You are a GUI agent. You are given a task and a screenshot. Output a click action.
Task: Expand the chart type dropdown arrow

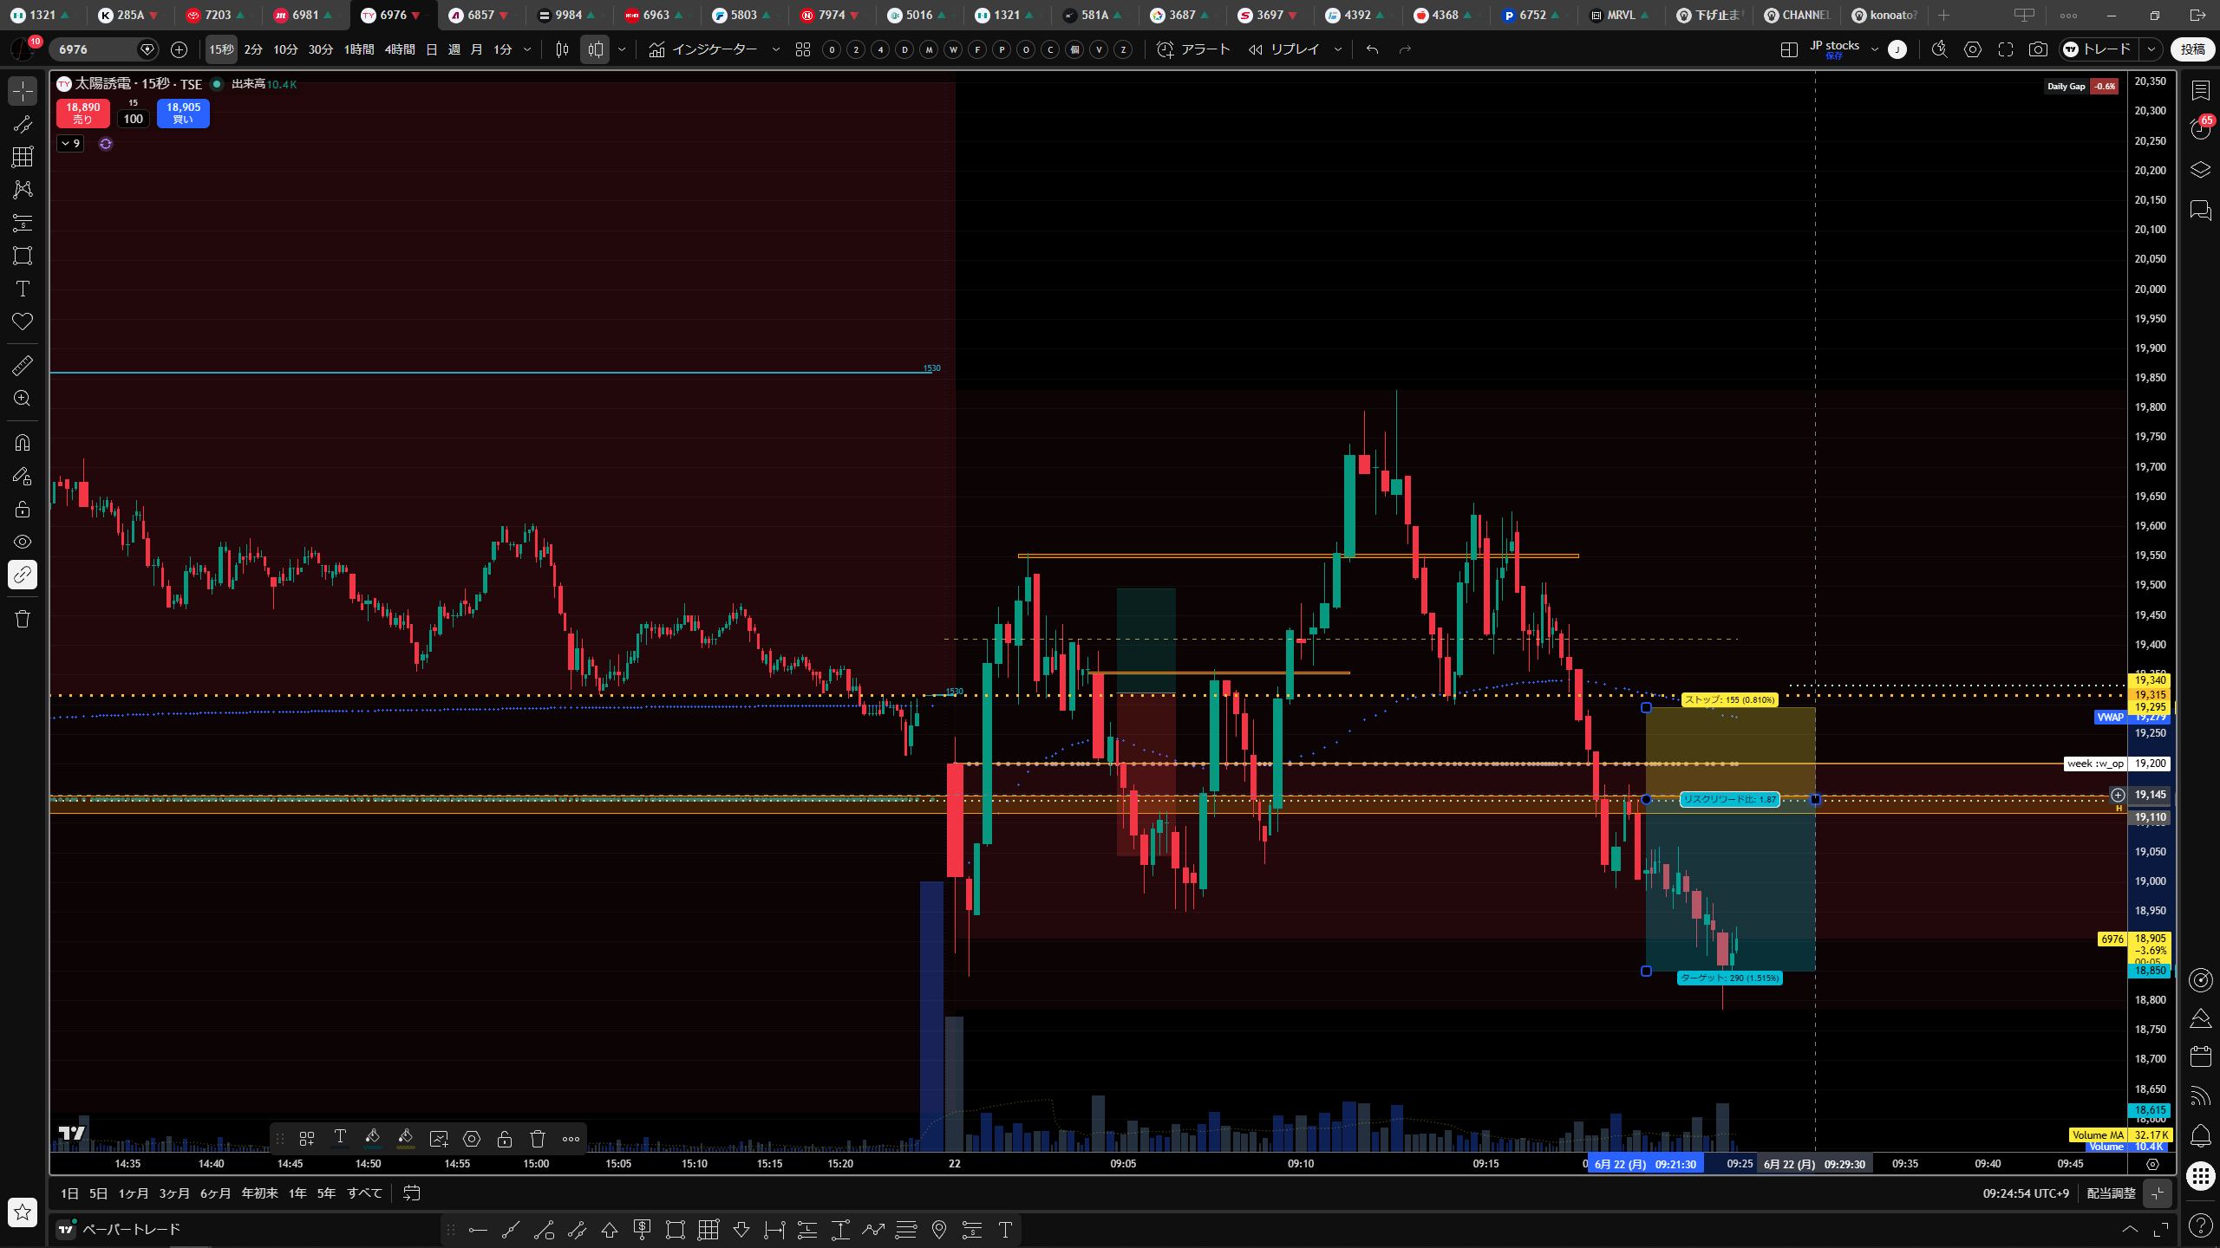click(x=622, y=49)
